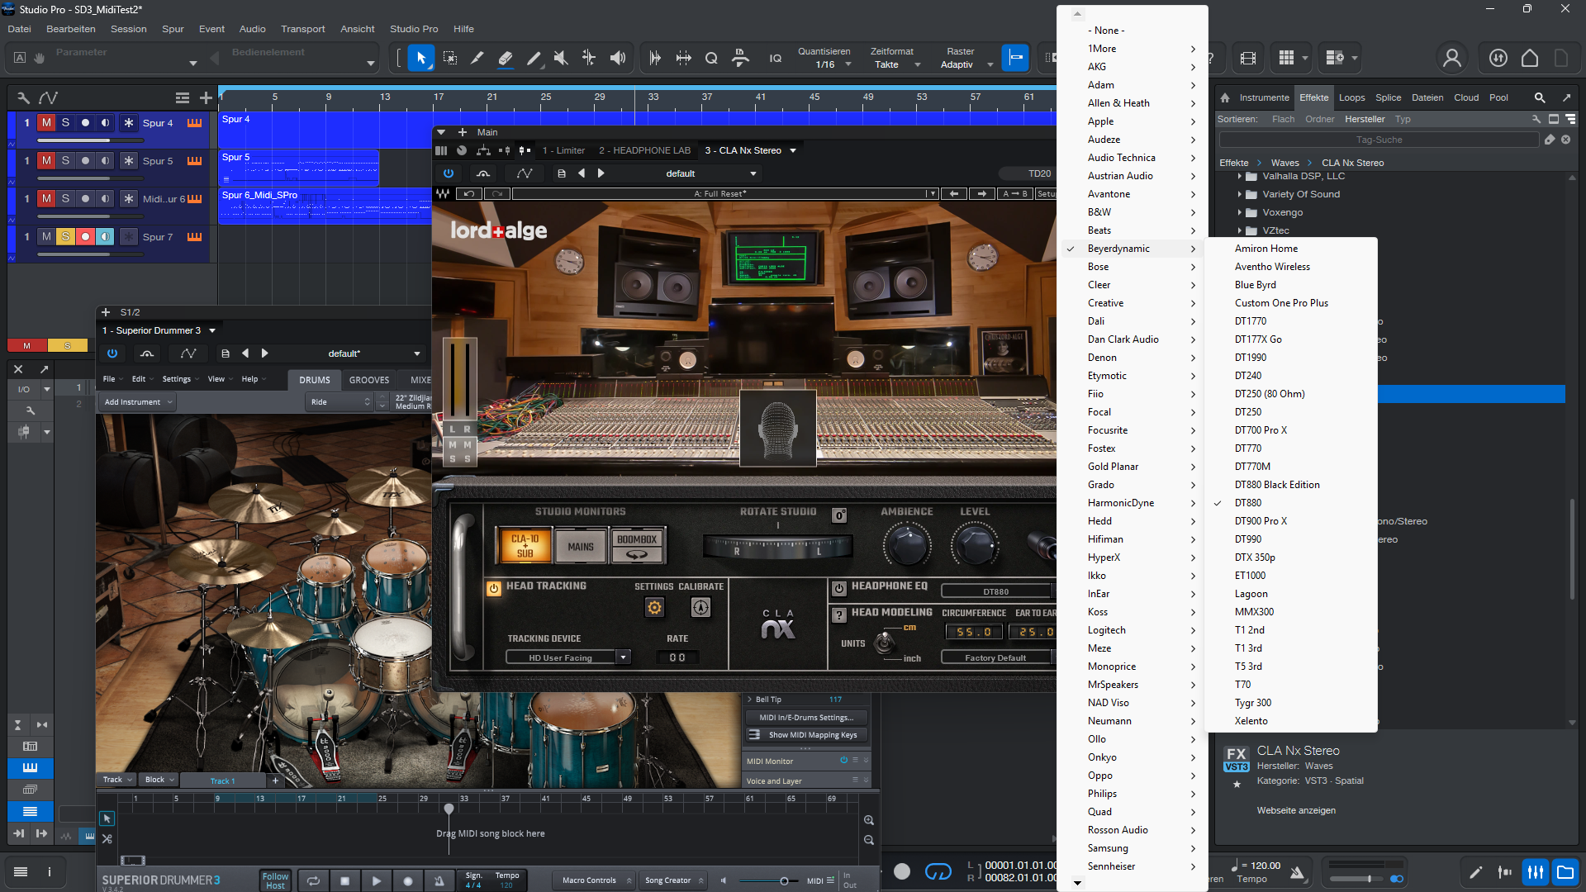Select the Eraser tool
The height and width of the screenshot is (892, 1586).
(x=506, y=58)
